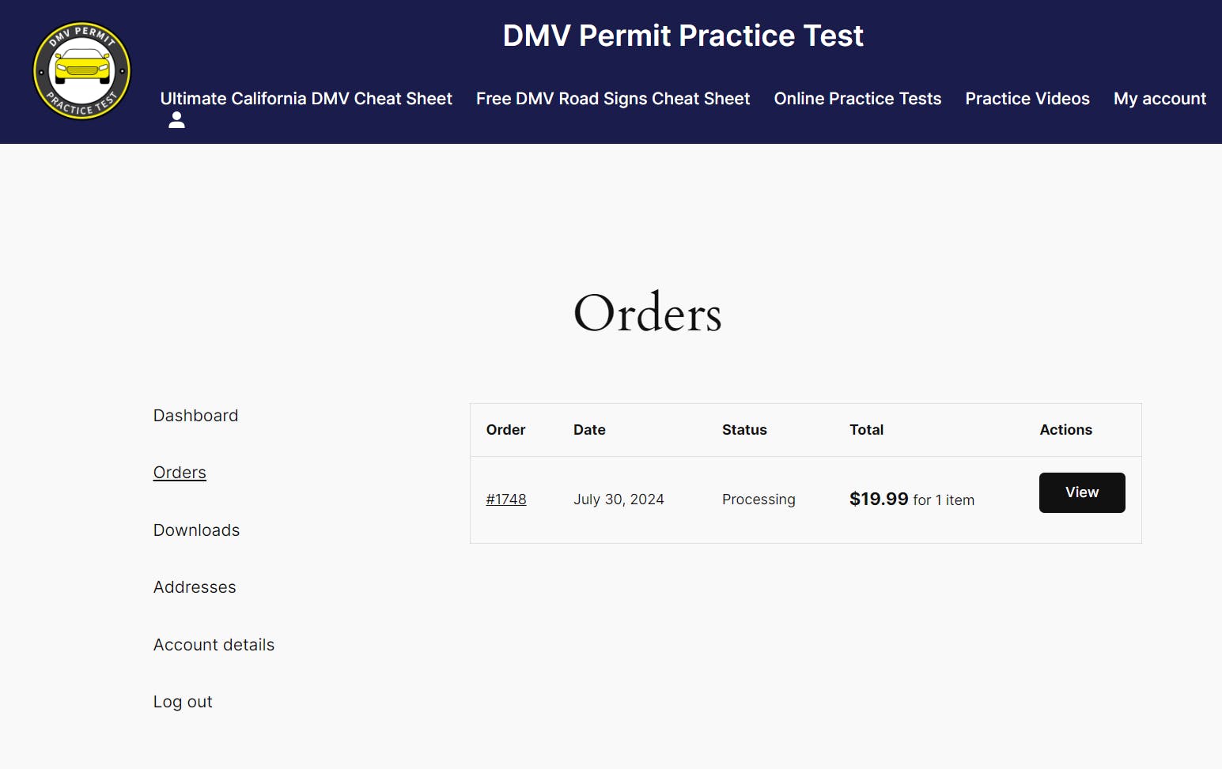Select the Orders sidebar link
The height and width of the screenshot is (769, 1222).
point(180,473)
